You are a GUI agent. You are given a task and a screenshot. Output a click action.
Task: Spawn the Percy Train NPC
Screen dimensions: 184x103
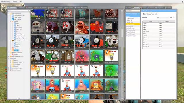coord(52,57)
